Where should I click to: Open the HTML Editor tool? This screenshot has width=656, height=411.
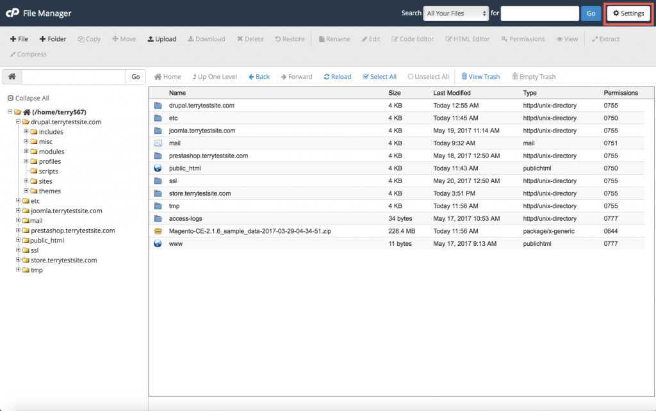(467, 38)
